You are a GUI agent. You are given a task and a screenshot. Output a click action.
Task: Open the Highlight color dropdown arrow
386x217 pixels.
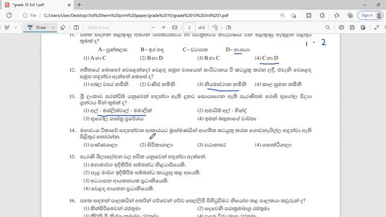pos(16,28)
